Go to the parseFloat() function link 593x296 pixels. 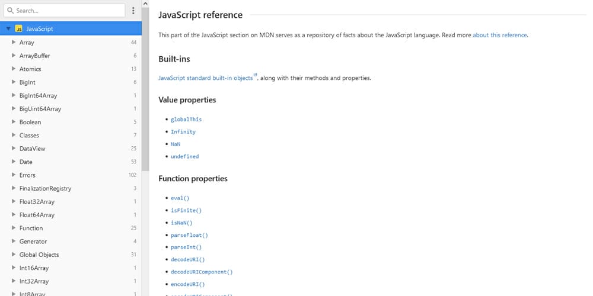point(189,235)
